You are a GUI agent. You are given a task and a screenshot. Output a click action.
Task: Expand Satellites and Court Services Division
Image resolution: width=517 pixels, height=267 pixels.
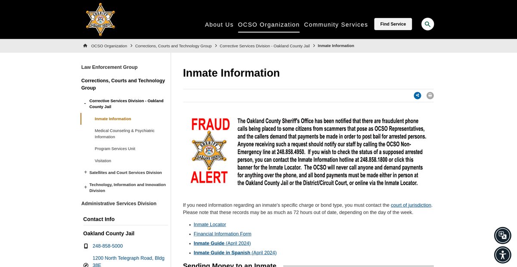click(x=85, y=172)
